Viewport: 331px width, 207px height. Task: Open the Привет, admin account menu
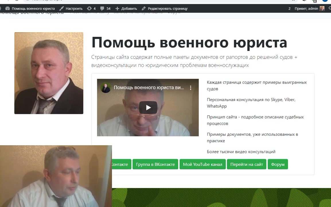[x=306, y=8]
